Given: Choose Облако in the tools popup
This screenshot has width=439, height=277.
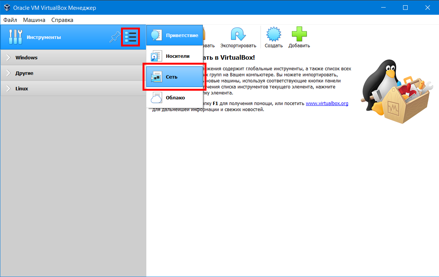Looking at the screenshot, I should (x=174, y=97).
